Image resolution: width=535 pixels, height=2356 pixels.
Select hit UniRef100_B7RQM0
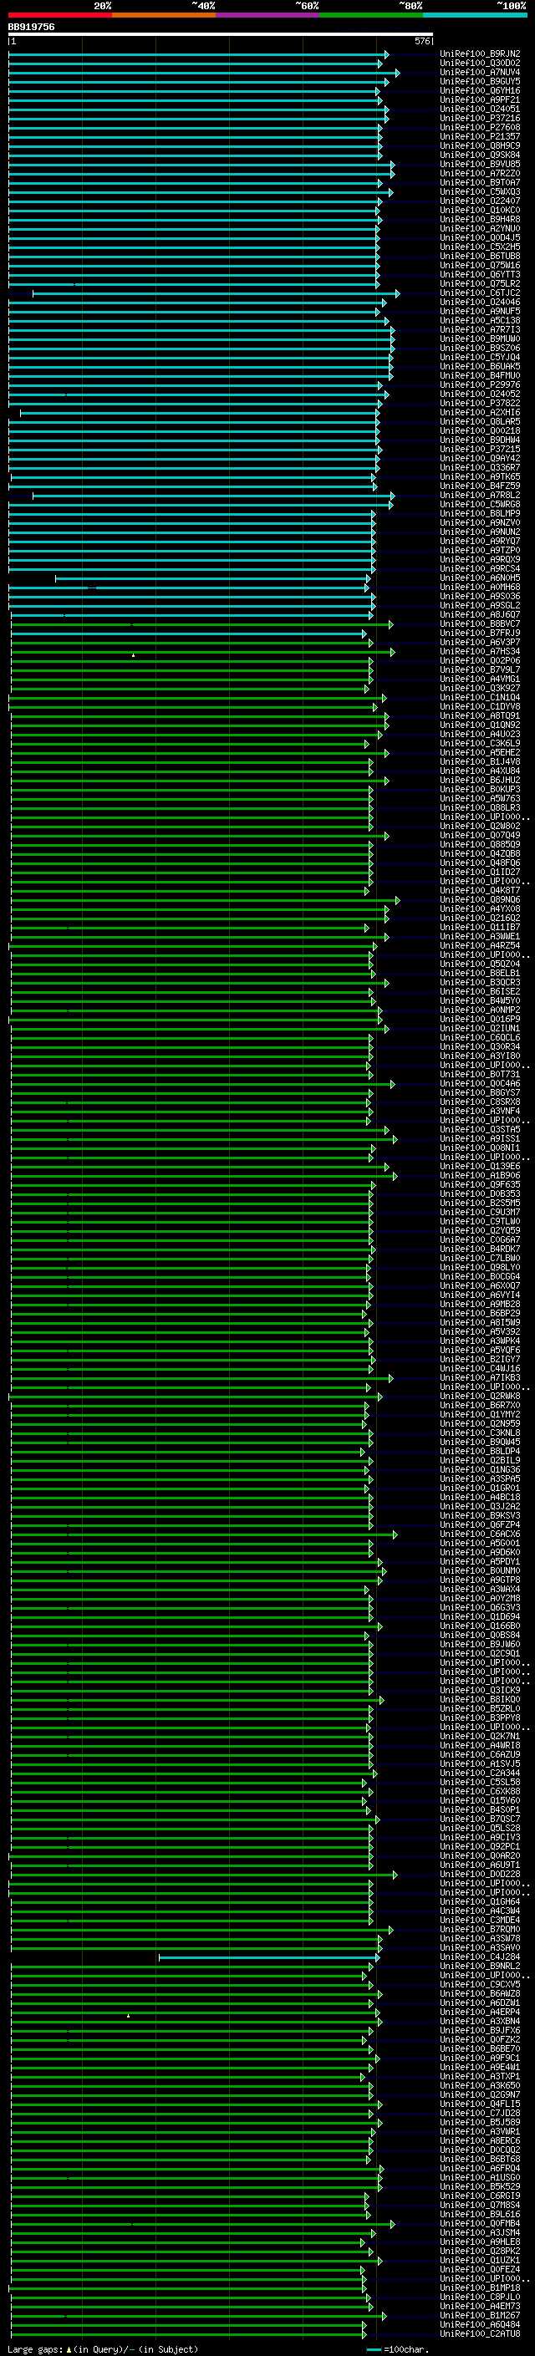click(480, 1929)
